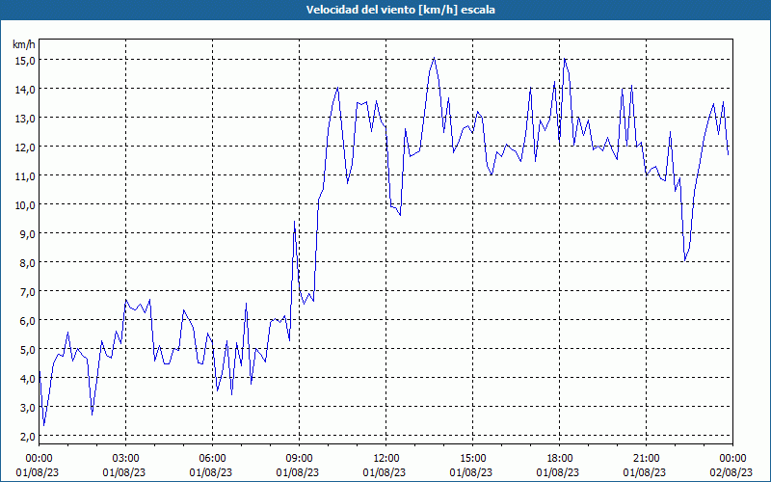Select the '21:00' time axis label
This screenshot has height=482, width=771.
pos(646,459)
